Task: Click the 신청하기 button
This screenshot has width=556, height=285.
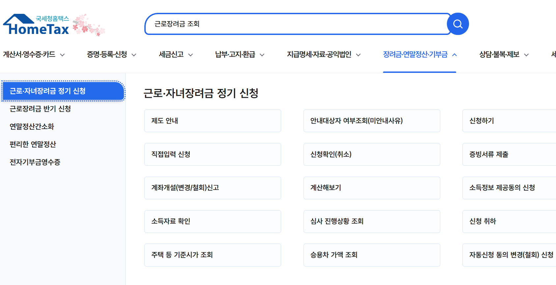Action: coord(509,121)
